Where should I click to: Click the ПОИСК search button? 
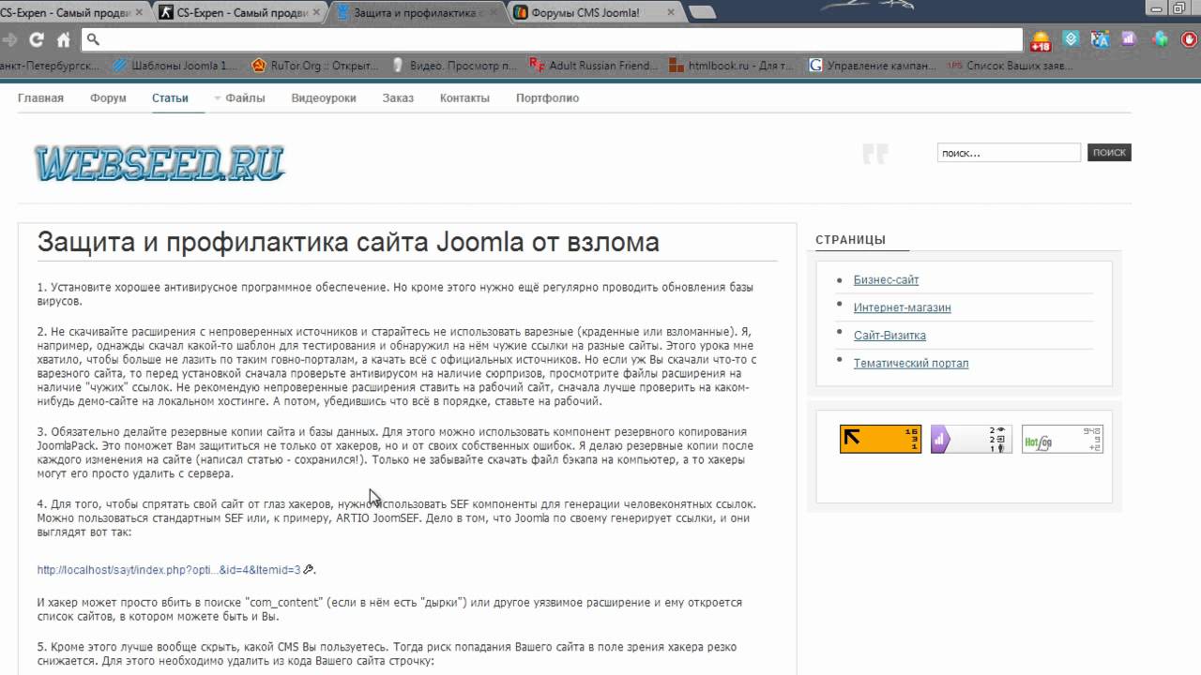tap(1109, 152)
